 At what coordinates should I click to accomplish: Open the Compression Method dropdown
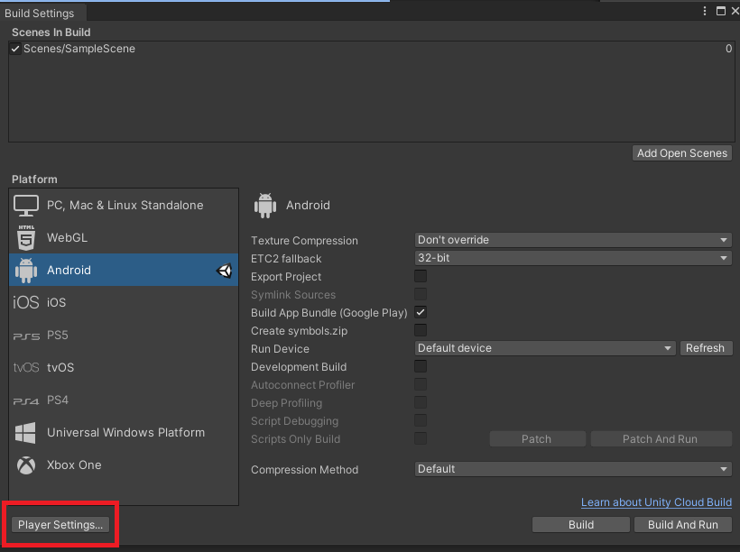click(x=573, y=469)
